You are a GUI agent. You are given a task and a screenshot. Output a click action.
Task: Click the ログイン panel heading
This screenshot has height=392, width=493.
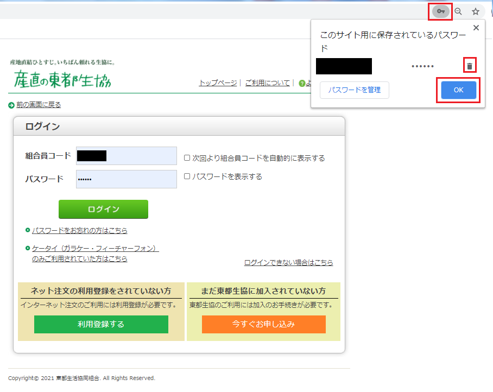(x=42, y=127)
